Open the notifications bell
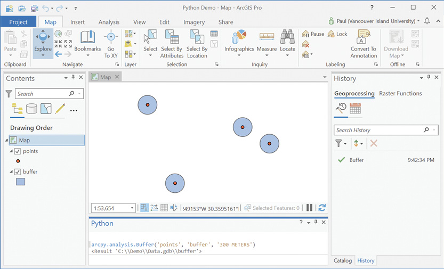This screenshot has height=269, width=444. (427, 21)
